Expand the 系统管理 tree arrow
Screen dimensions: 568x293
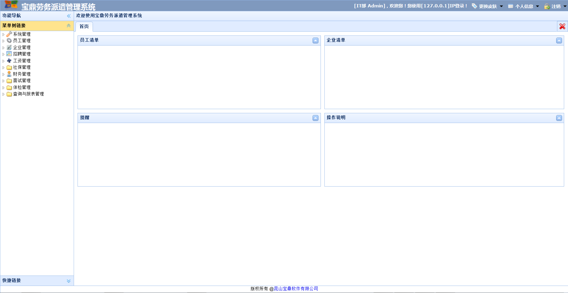coord(4,35)
